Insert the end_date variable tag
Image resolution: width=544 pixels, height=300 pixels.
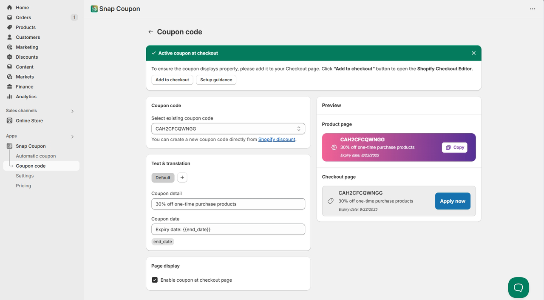point(163,242)
